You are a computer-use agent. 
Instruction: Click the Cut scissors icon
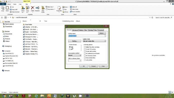tap(11, 7)
